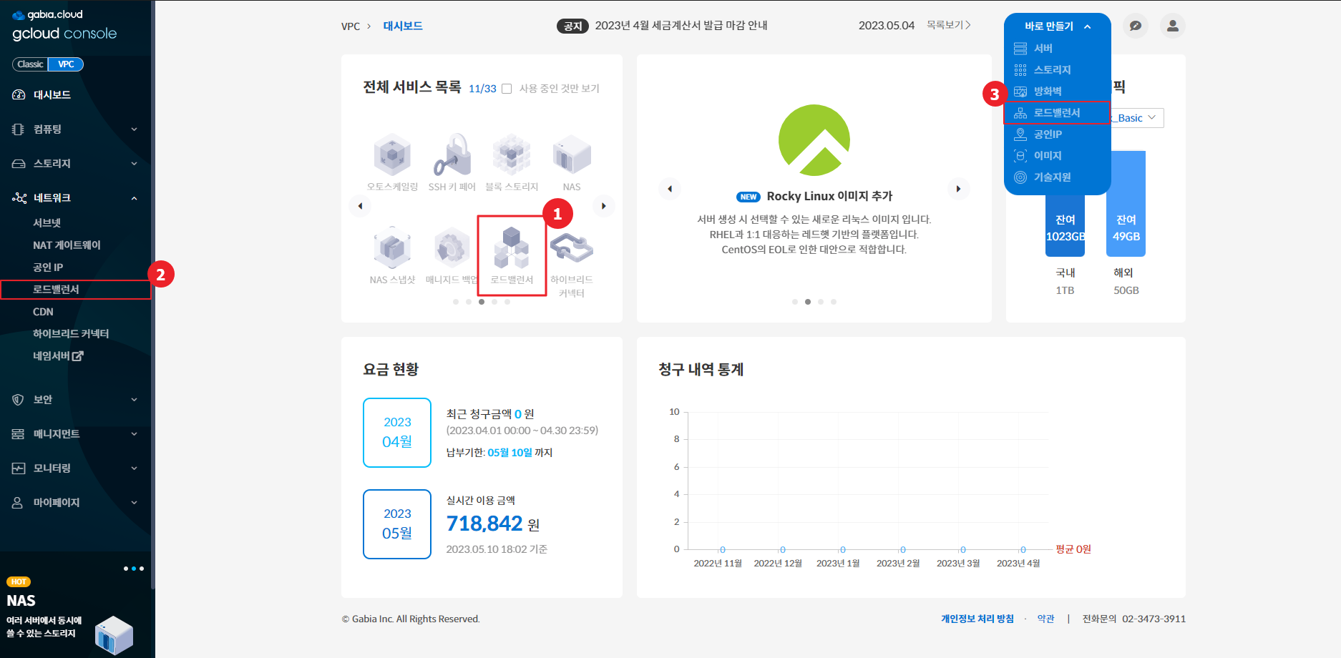Switch to Classic console mode
The image size is (1341, 658).
[30, 64]
